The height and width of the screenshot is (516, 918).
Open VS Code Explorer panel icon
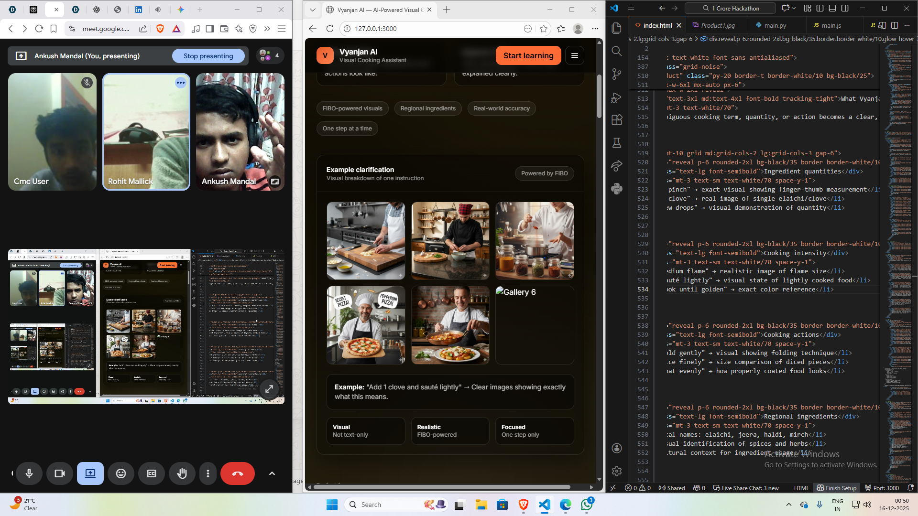[617, 28]
